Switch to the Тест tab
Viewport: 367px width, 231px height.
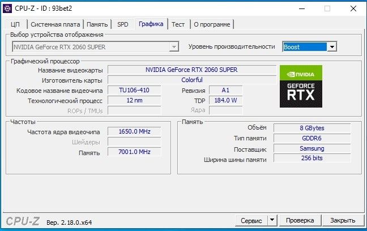[x=178, y=24]
